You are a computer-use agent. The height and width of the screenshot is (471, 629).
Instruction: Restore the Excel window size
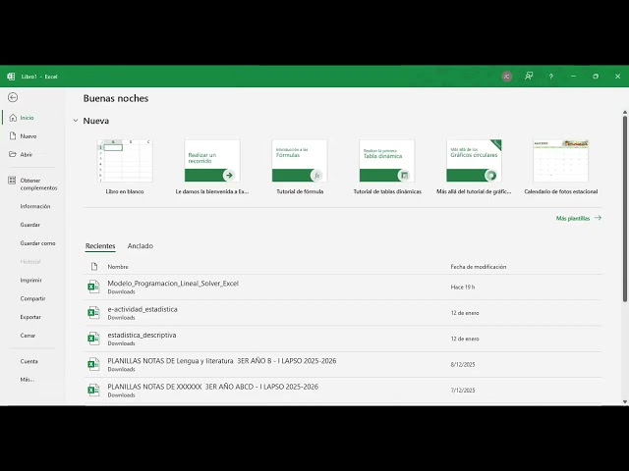coord(596,77)
